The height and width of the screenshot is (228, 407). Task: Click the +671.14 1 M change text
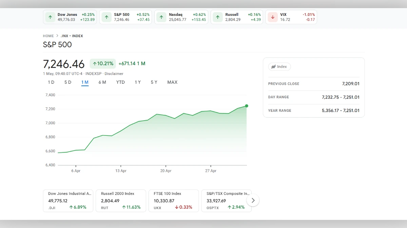coord(132,64)
